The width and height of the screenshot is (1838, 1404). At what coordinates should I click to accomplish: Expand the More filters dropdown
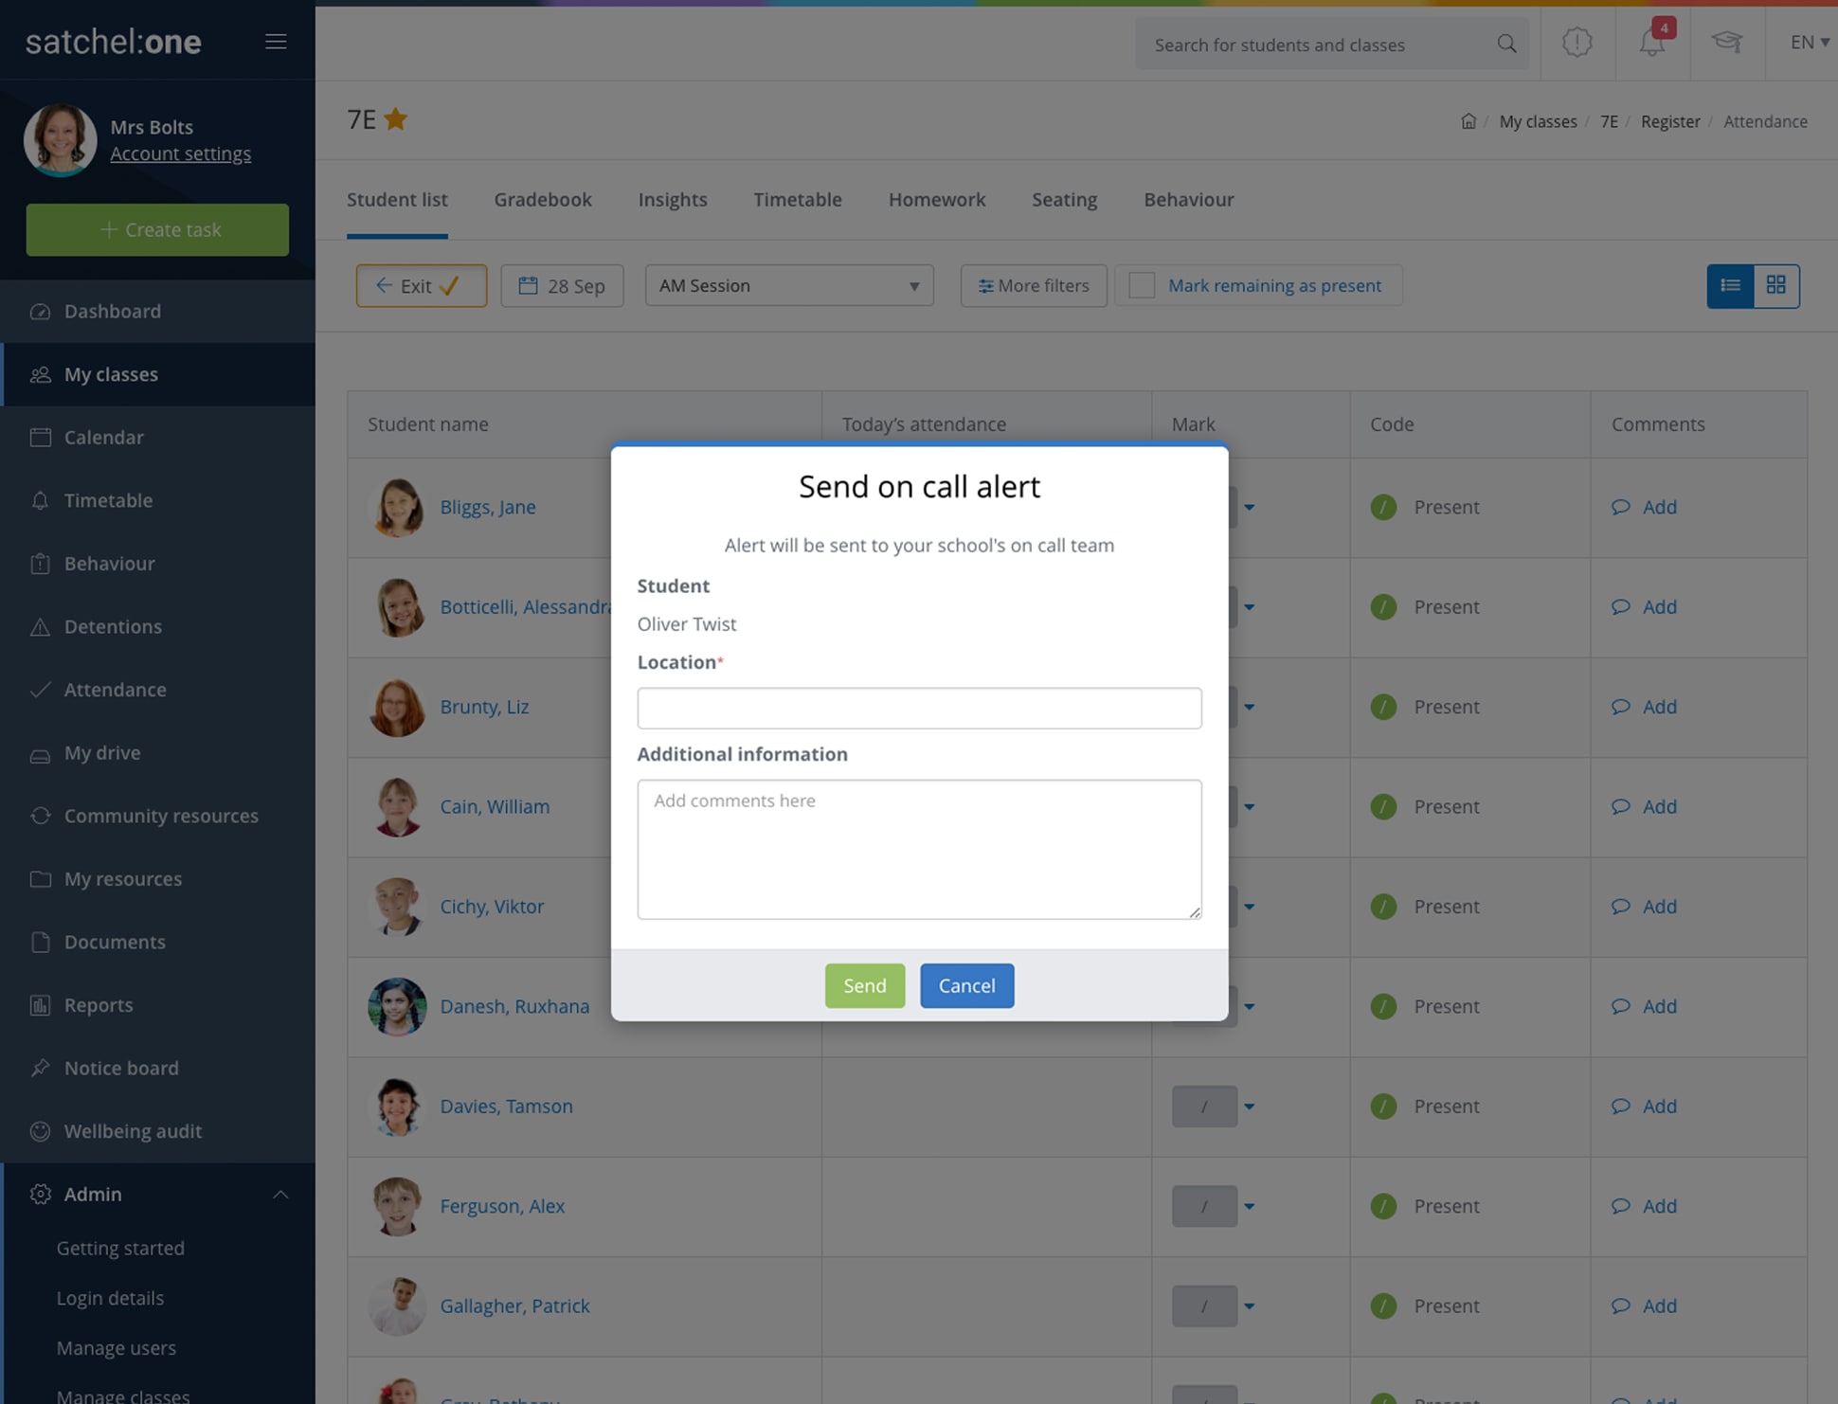[1033, 284]
